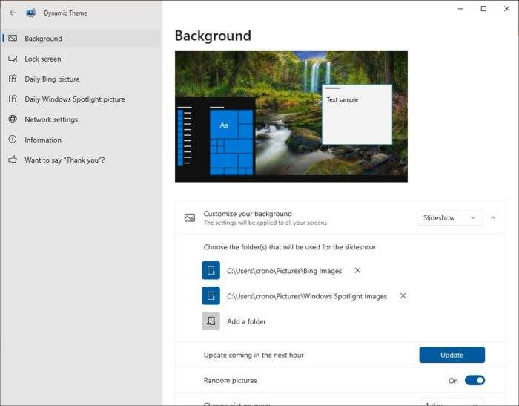The image size is (519, 406).
Task: Click the Add a folder icon
Action: pos(211,321)
